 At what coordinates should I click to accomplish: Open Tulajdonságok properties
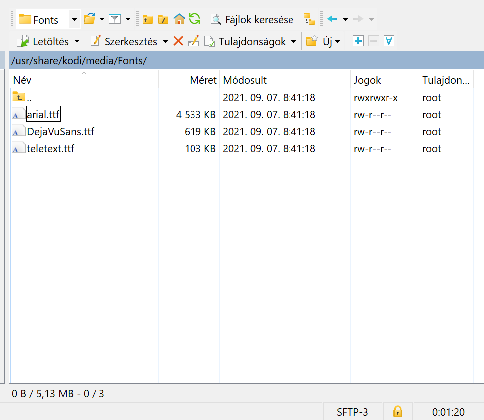(x=246, y=41)
